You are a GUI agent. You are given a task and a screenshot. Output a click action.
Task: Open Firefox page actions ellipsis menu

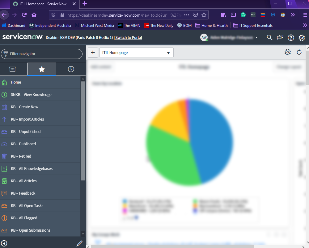[186, 15]
